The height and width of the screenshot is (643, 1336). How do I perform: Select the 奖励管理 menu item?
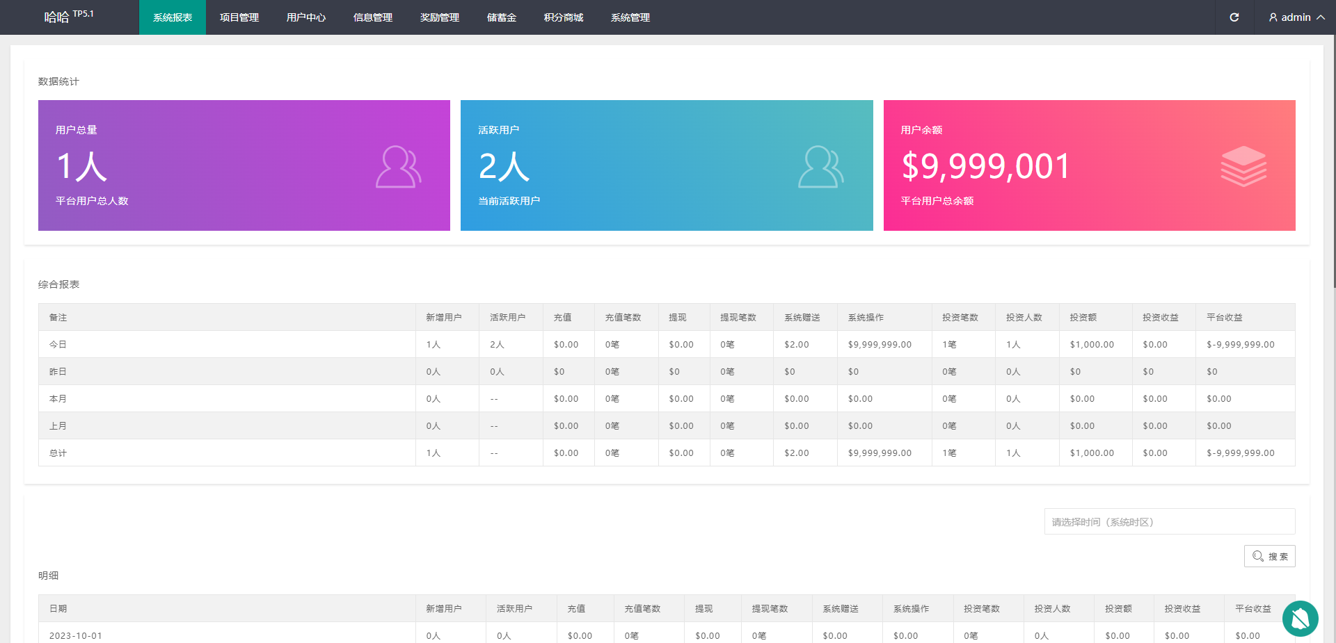coord(440,17)
